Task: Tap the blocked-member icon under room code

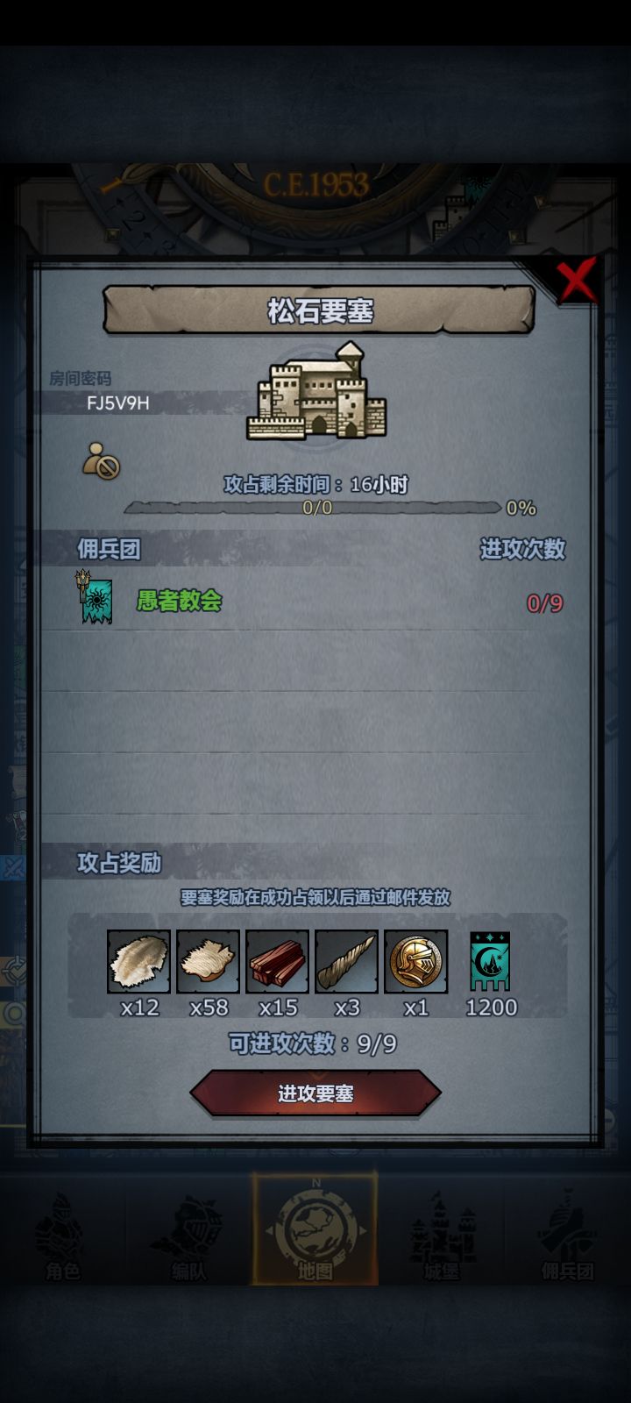Action: point(101,460)
